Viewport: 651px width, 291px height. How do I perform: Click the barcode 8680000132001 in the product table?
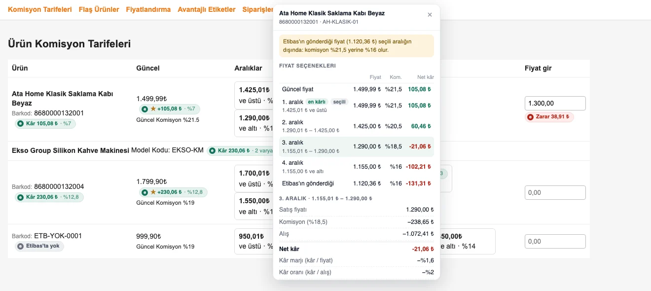click(59, 113)
